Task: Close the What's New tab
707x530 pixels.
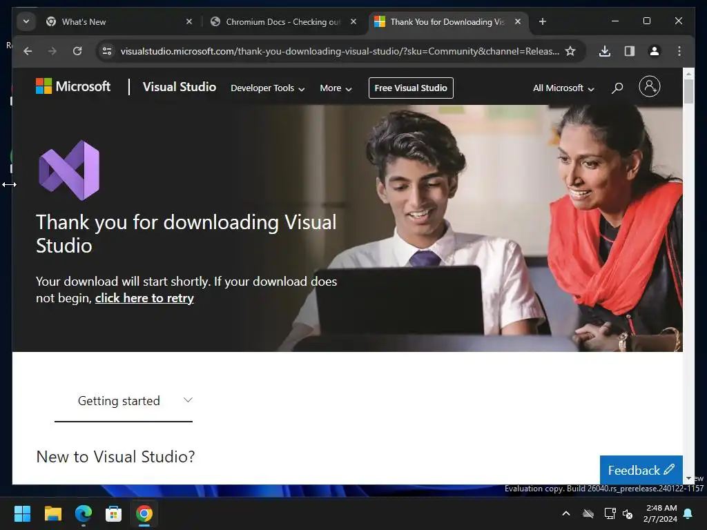Action: click(x=189, y=21)
